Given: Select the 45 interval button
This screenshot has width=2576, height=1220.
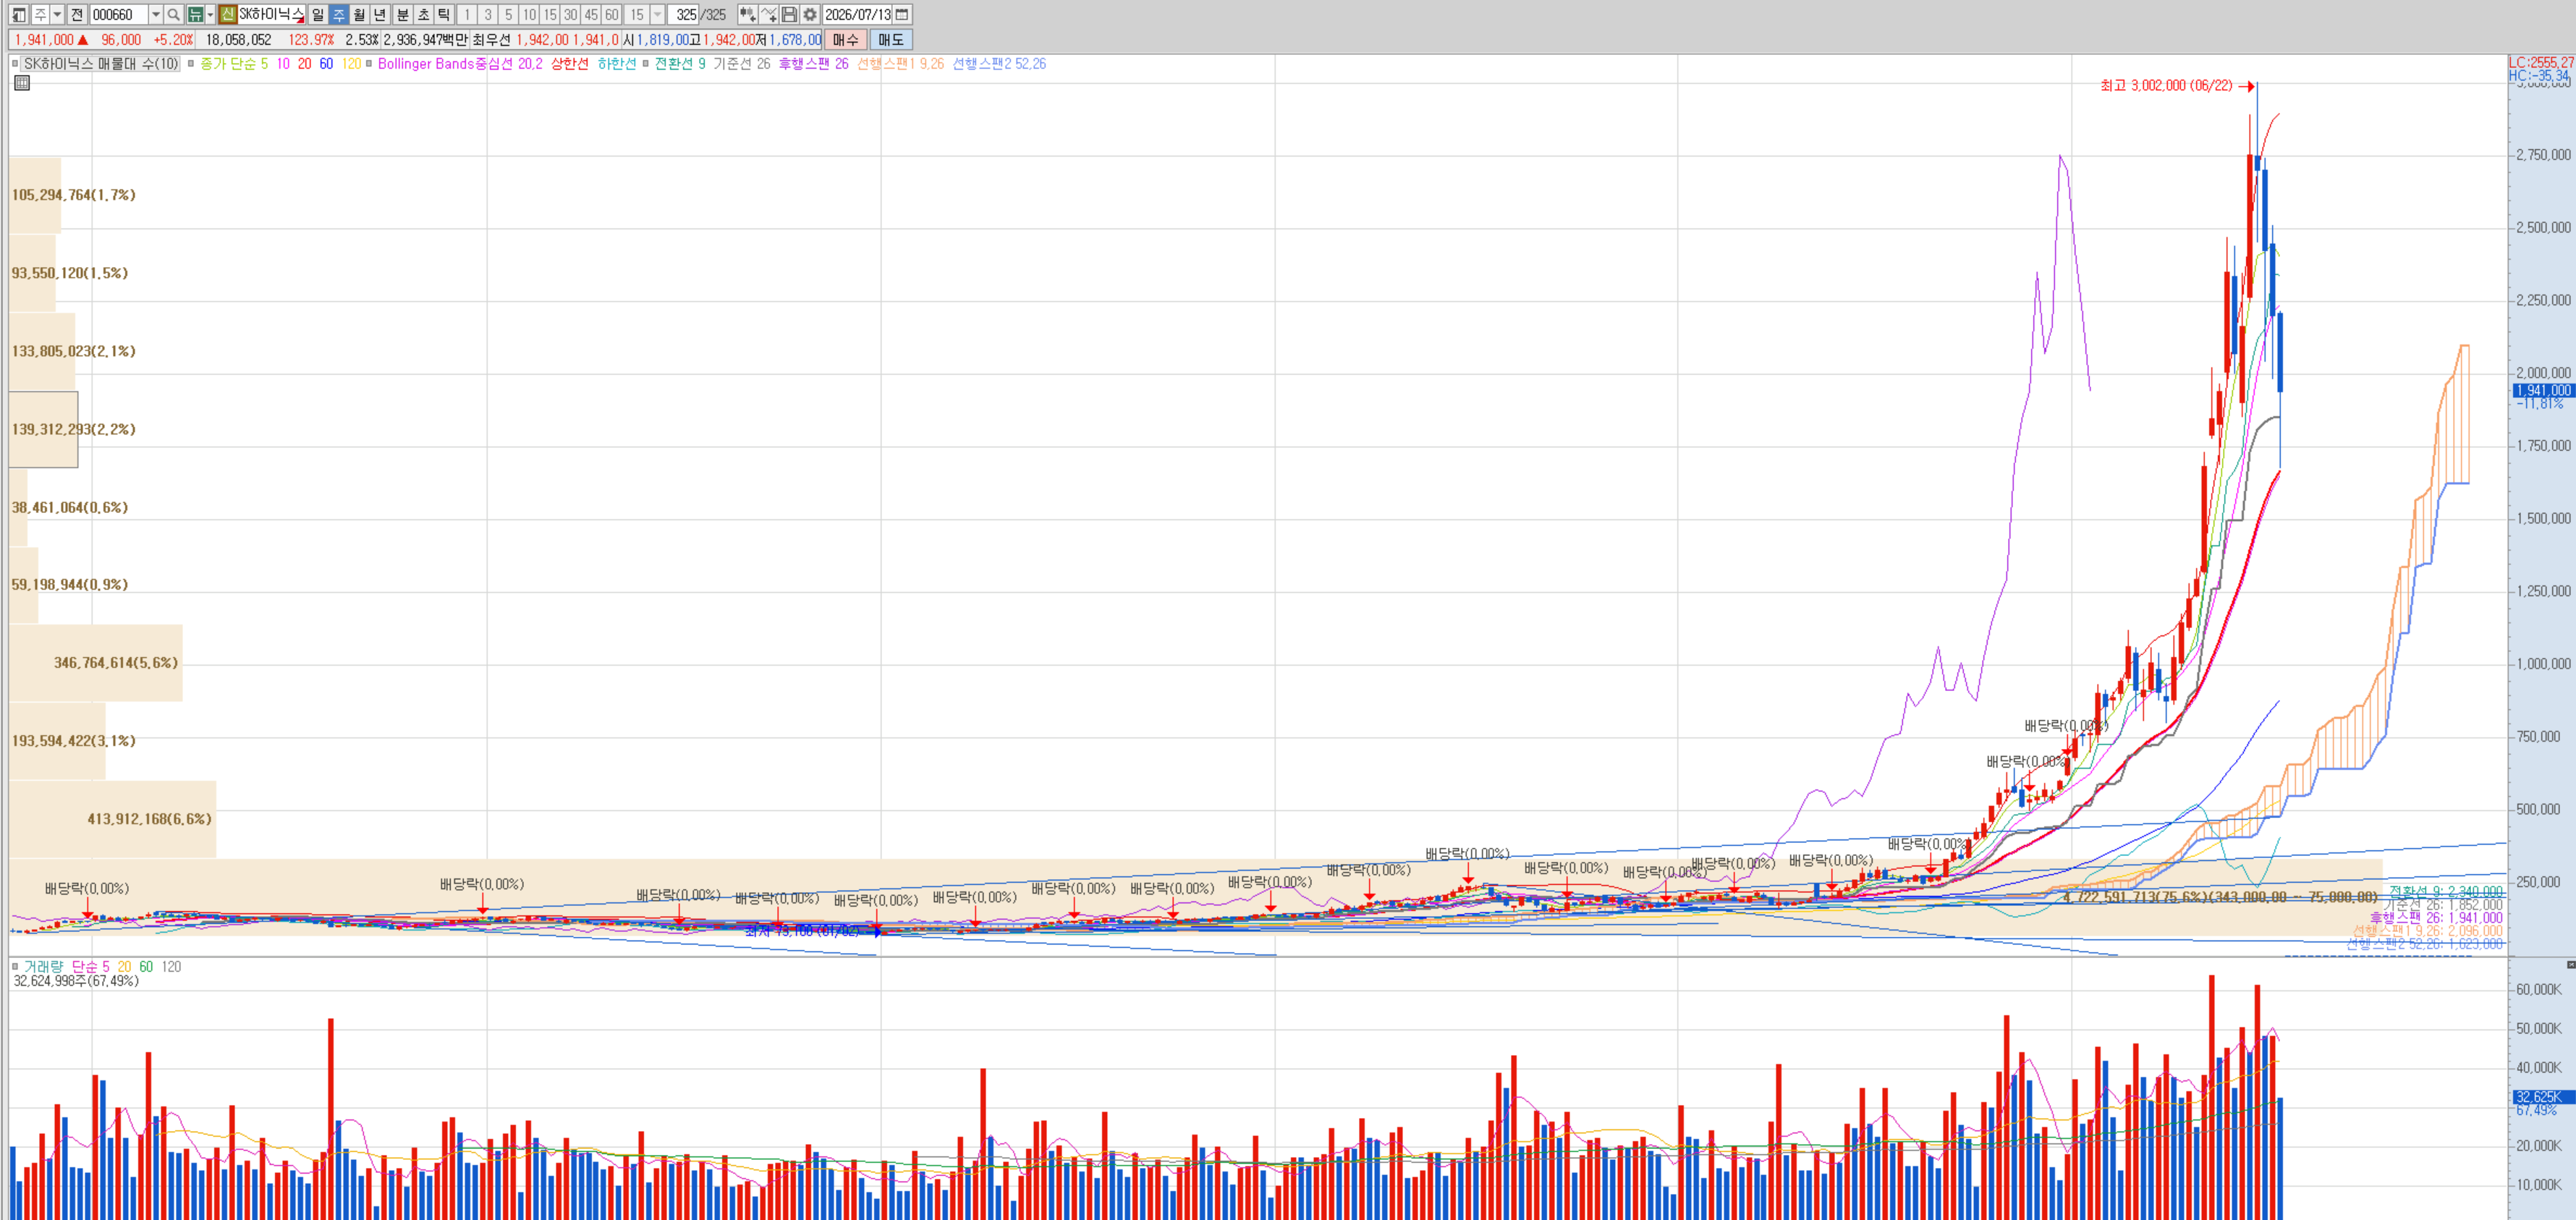Looking at the screenshot, I should (x=591, y=15).
